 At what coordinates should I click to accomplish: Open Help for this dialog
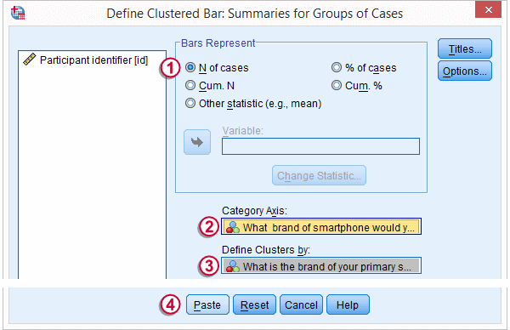[x=348, y=304]
